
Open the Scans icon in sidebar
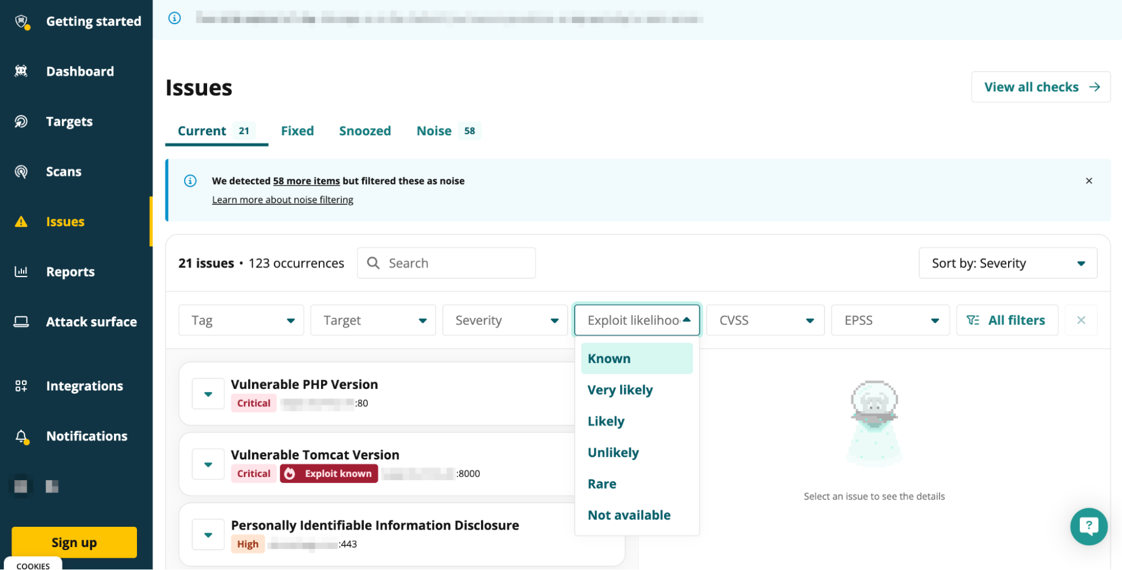click(x=21, y=171)
